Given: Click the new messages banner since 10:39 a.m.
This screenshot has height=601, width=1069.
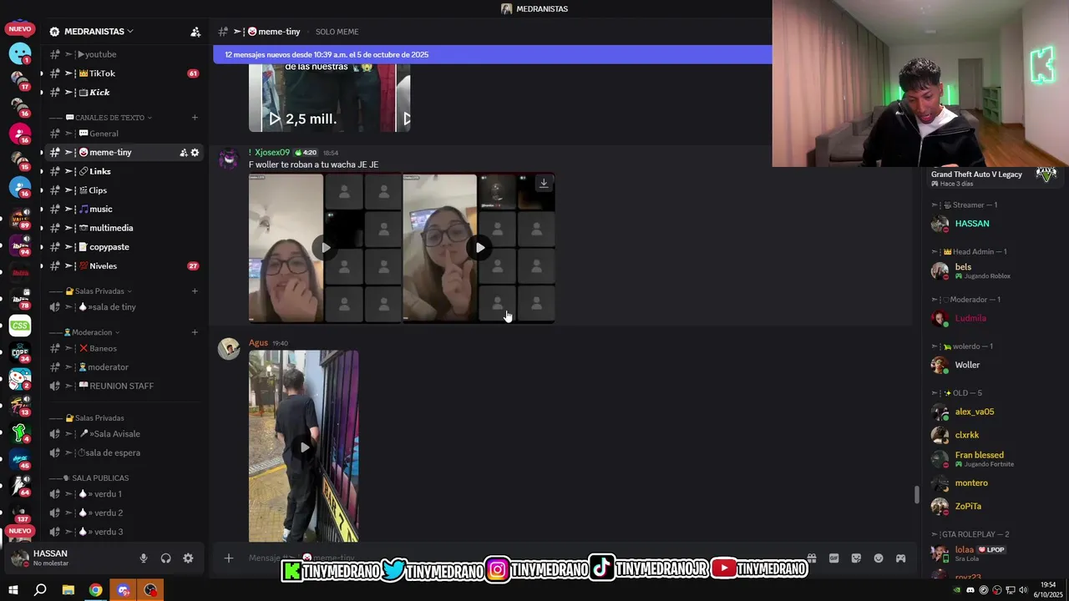Looking at the screenshot, I should pyautogui.click(x=493, y=55).
